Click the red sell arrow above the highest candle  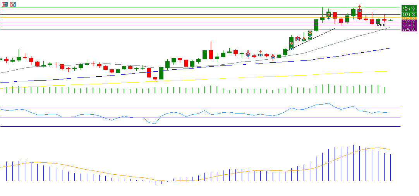[360, 7]
